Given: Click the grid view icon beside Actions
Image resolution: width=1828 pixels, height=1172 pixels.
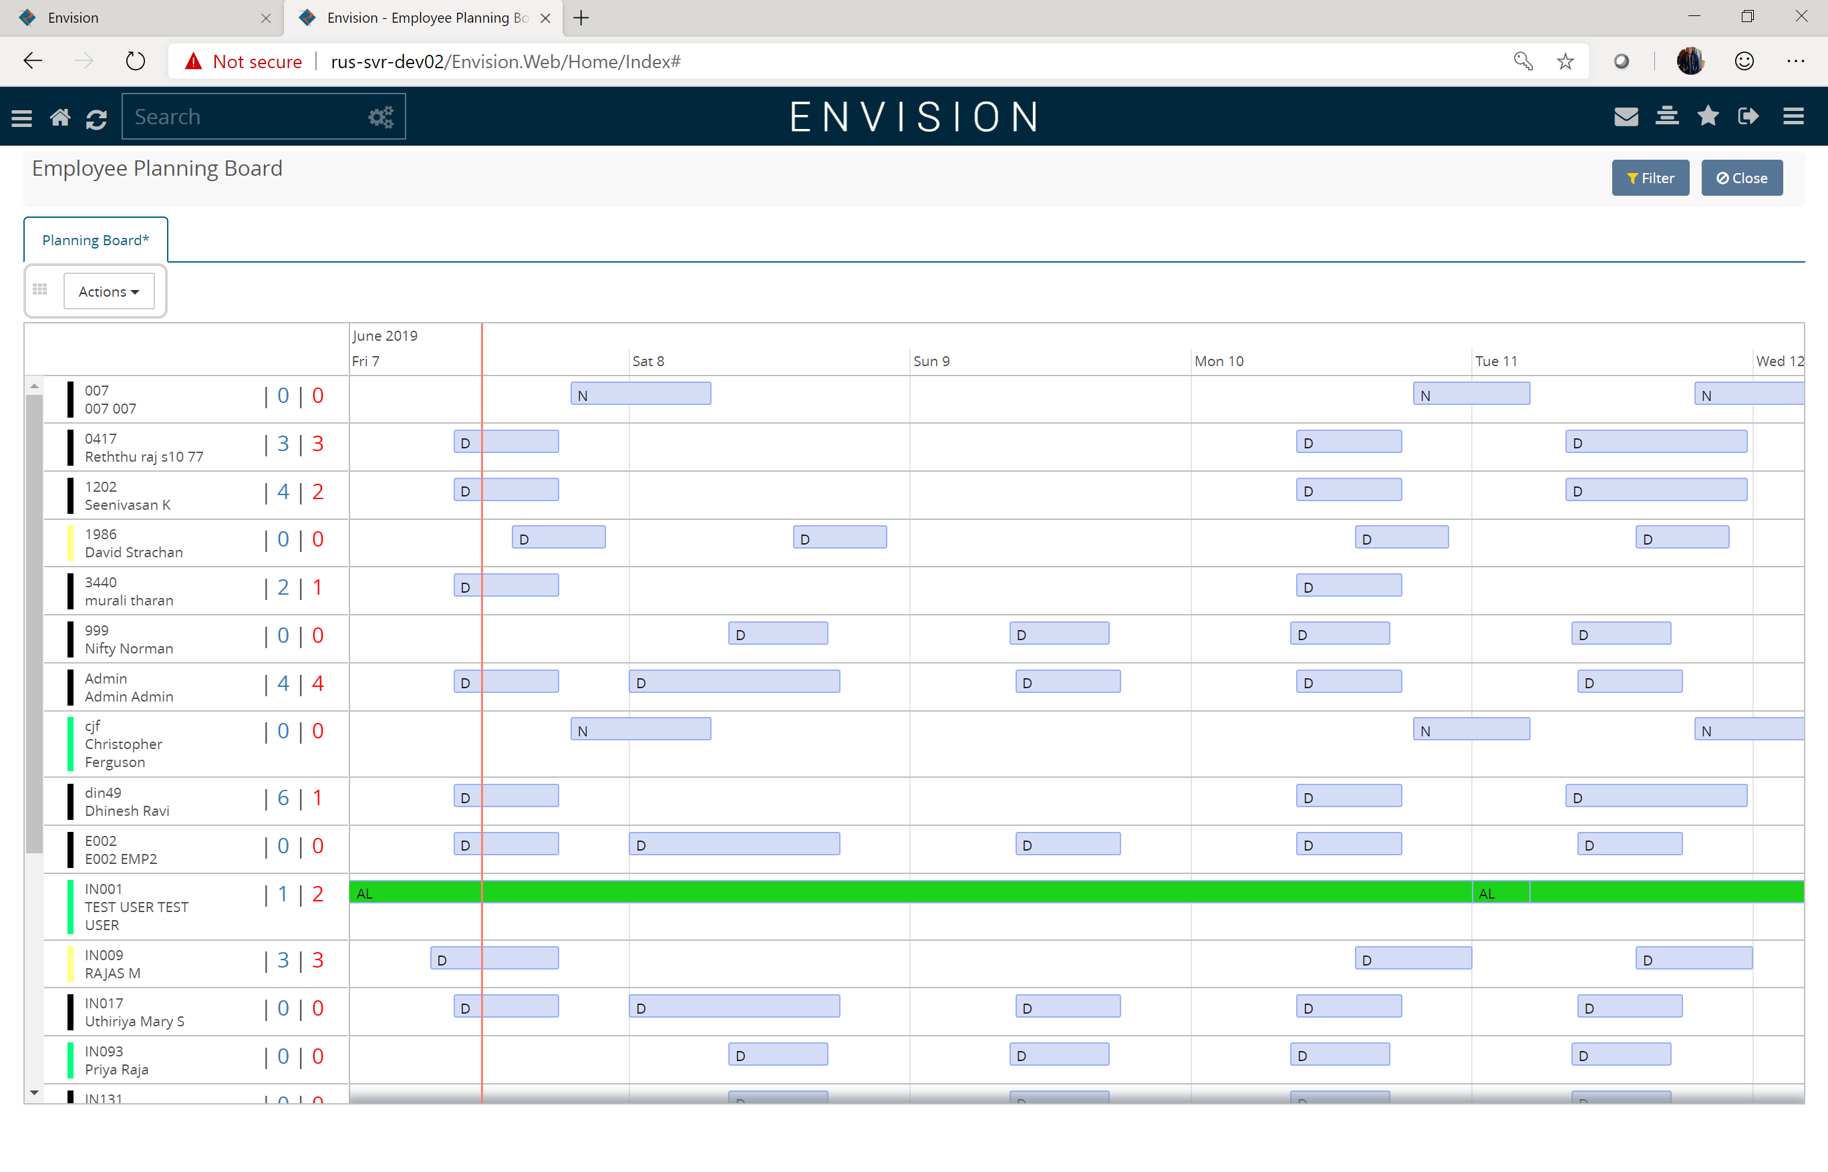Looking at the screenshot, I should click(x=40, y=290).
